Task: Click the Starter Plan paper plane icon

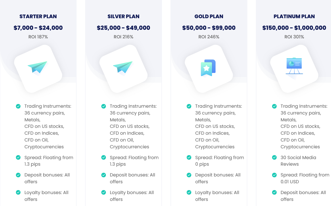Action: [x=38, y=68]
